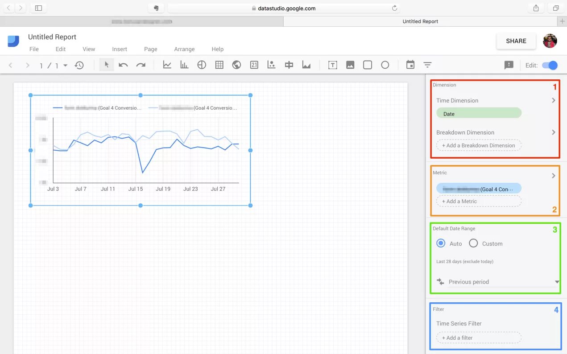Open the page selector dropdown

pyautogui.click(x=65, y=66)
